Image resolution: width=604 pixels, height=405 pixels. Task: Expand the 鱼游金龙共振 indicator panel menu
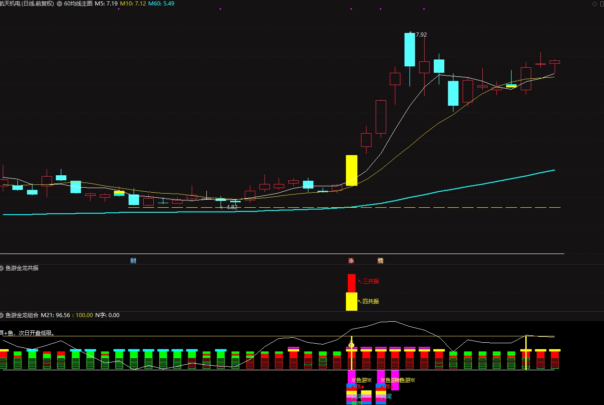point(2,268)
